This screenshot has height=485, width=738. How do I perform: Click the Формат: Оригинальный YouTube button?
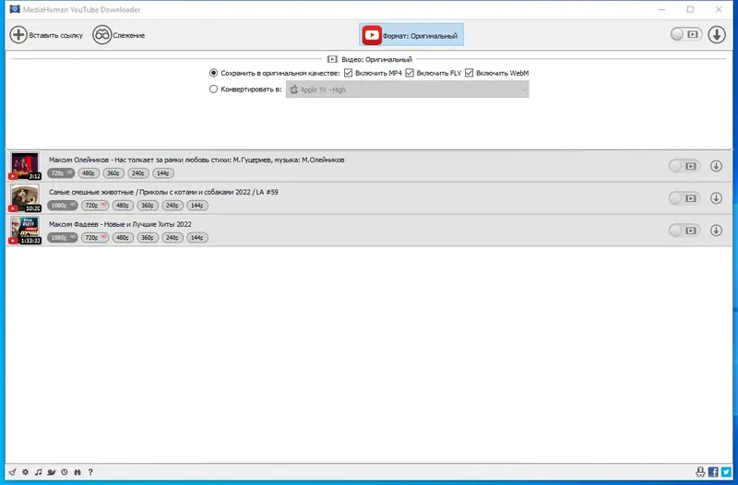tap(411, 35)
